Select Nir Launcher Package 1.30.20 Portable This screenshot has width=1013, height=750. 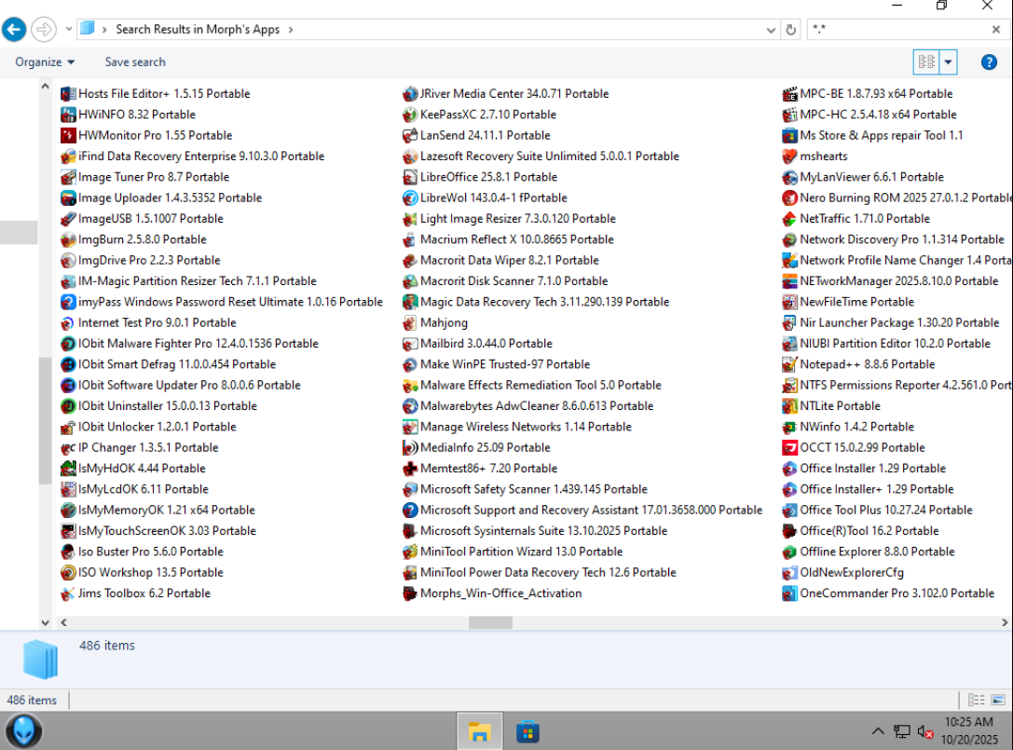coord(891,322)
